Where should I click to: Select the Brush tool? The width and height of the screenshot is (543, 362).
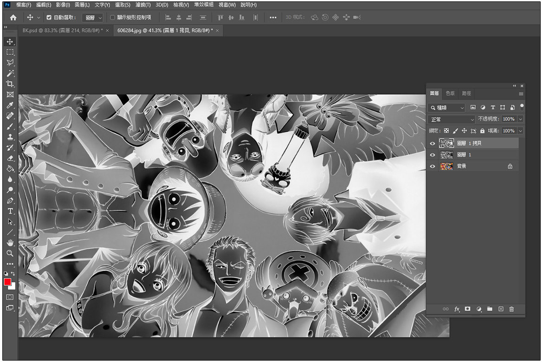[x=10, y=126]
